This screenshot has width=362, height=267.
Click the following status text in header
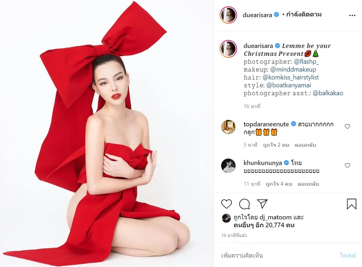(x=304, y=15)
